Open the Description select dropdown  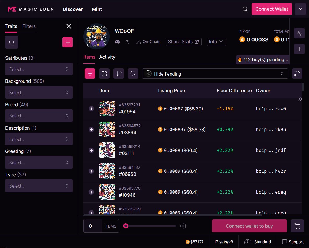39,139
